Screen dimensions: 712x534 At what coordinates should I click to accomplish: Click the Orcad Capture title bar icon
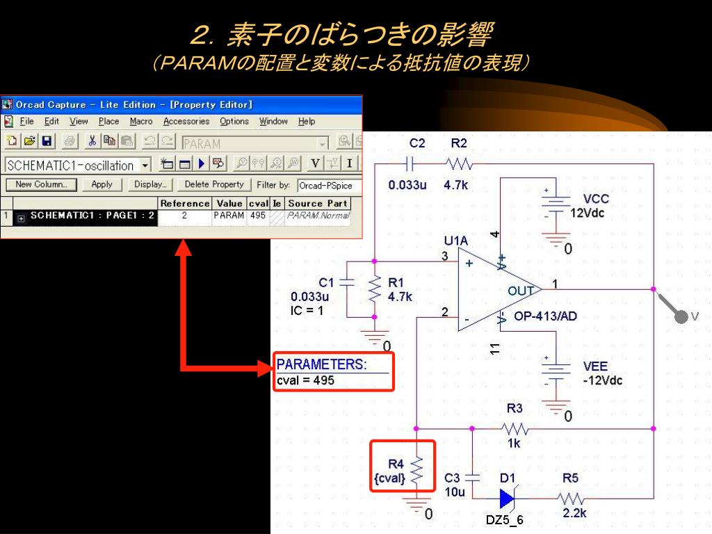coord(7,104)
